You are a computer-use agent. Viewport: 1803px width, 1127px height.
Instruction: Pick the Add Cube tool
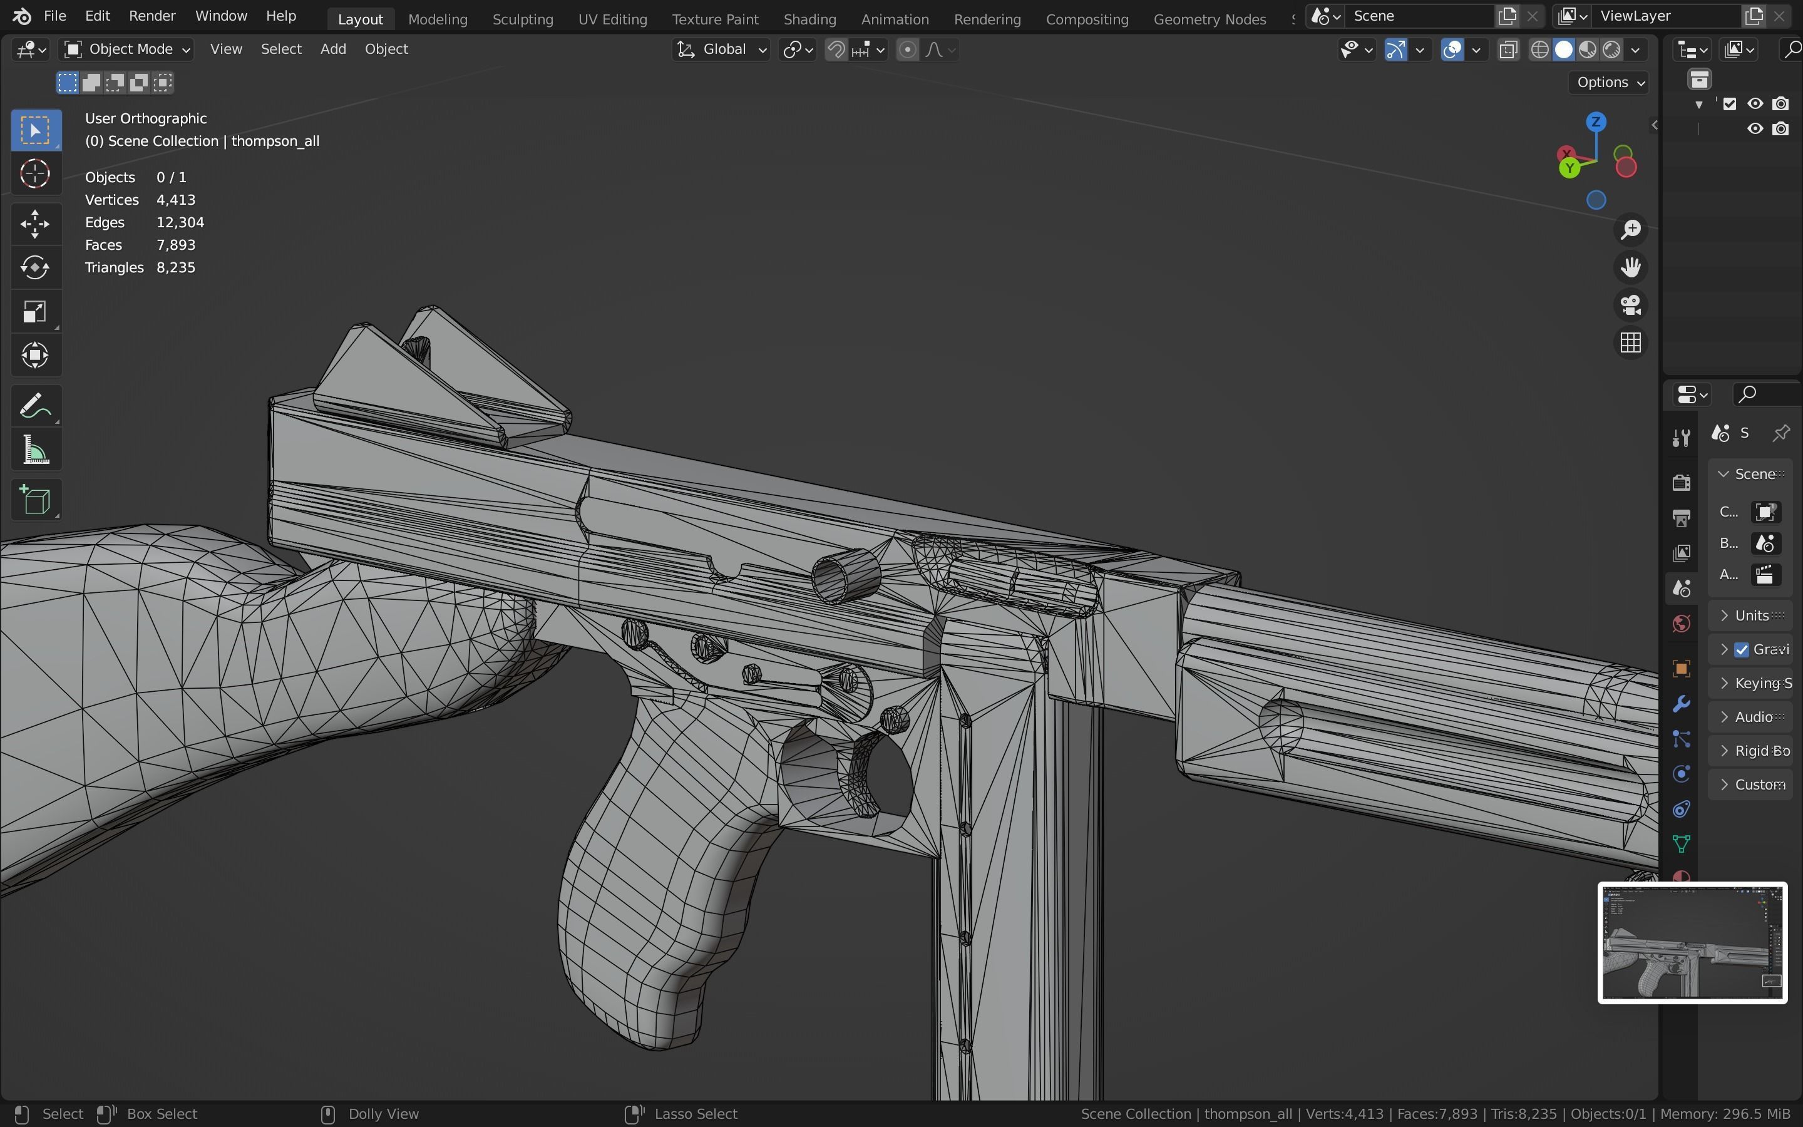(35, 500)
